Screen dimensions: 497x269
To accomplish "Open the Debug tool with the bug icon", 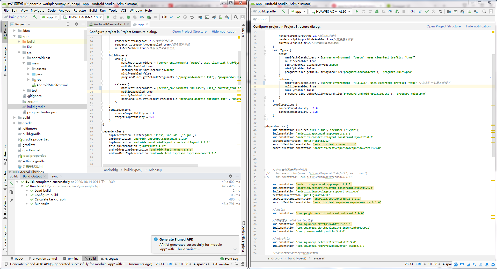I will [x=128, y=17].
